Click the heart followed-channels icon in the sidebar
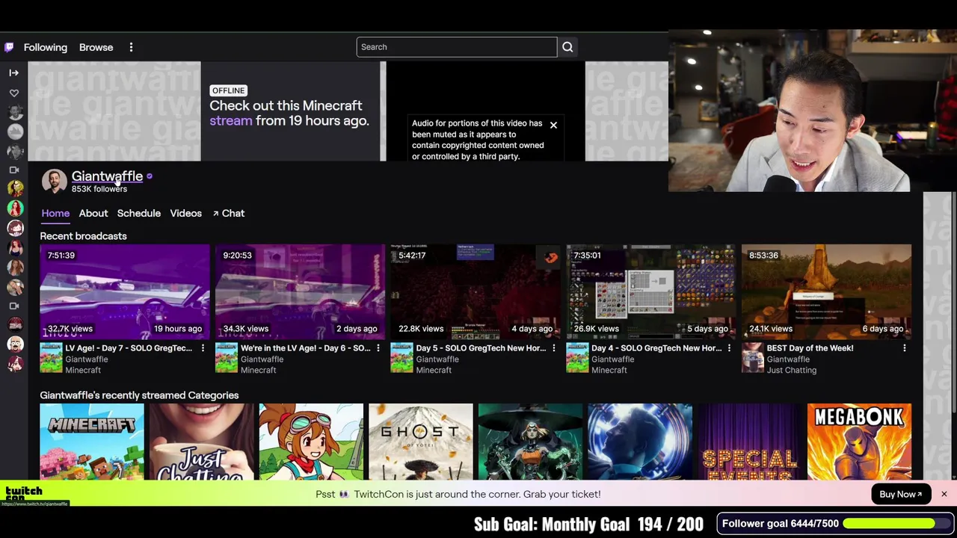This screenshot has height=538, width=957. tap(14, 93)
